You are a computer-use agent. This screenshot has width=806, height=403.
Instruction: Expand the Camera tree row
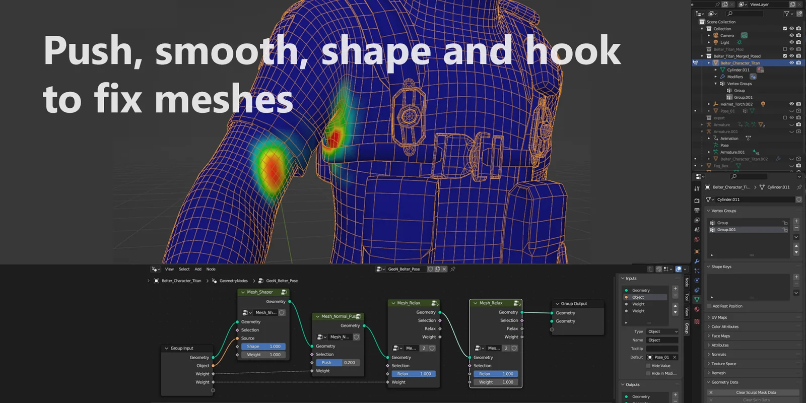coord(709,36)
